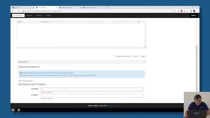Open the Global dropdown
210x118 pixels.
[194, 15]
